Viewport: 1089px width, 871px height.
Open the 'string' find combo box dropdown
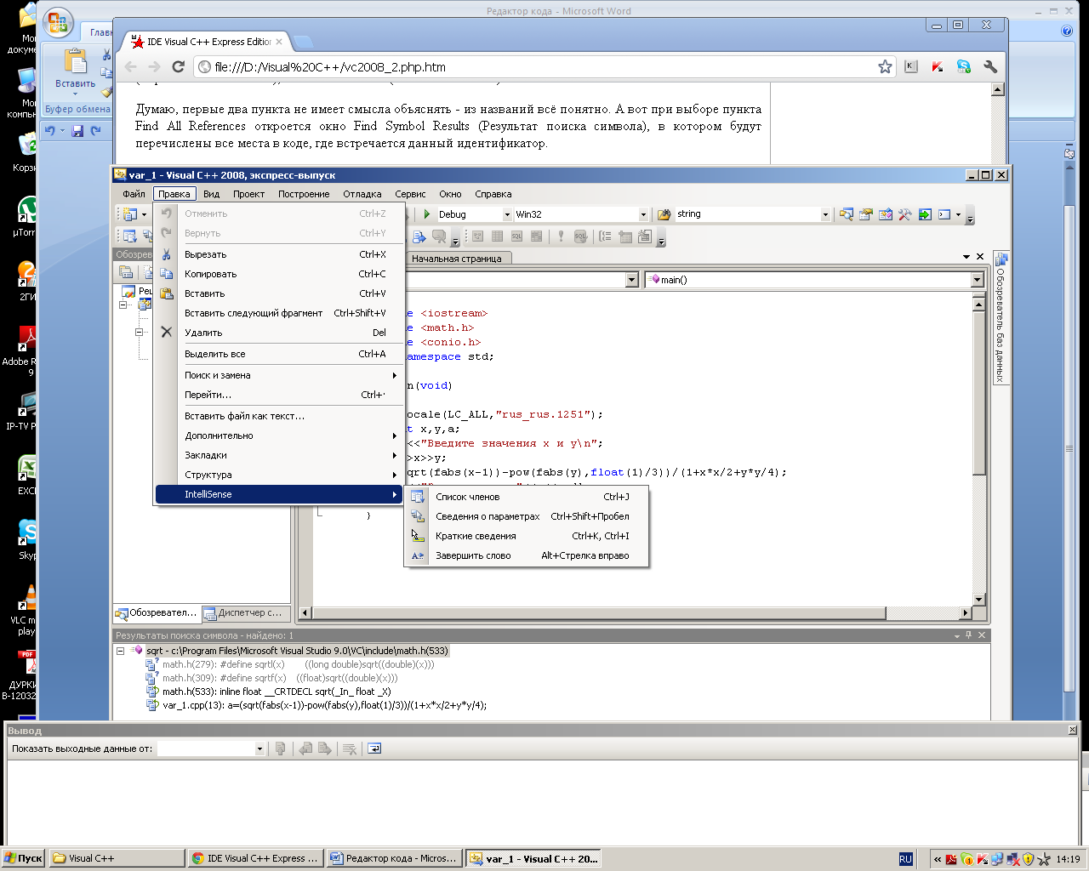825,214
